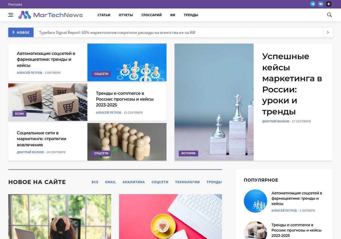
Task: Open the hamburger menu
Action: click(11, 15)
